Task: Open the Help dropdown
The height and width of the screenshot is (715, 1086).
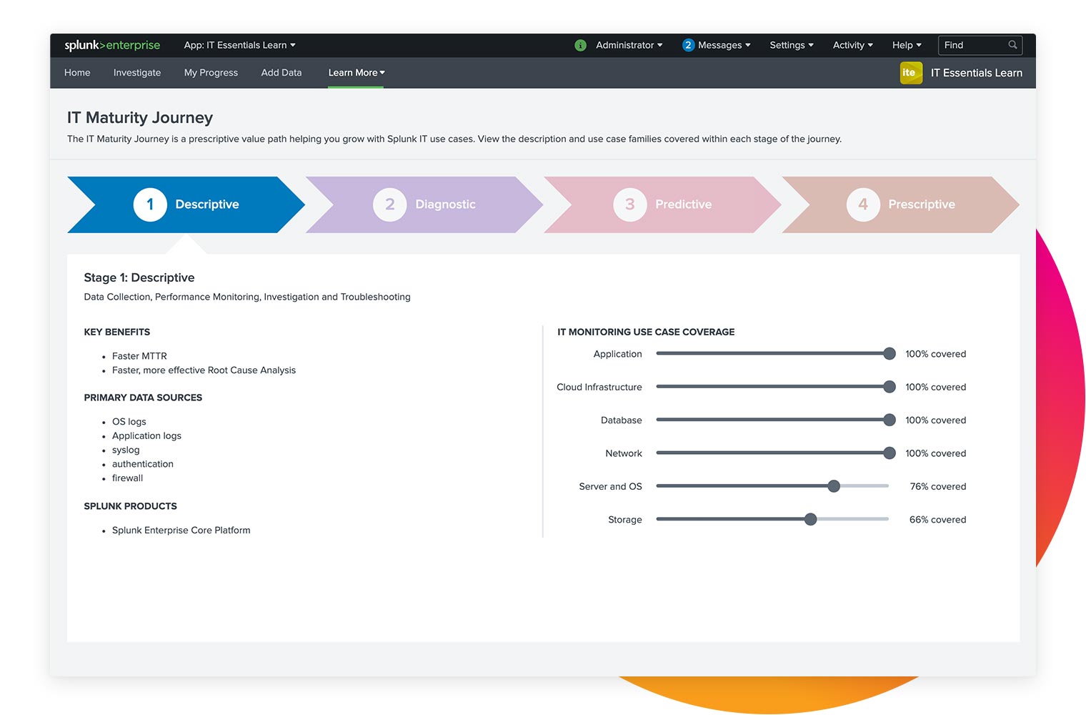Action: (x=907, y=45)
